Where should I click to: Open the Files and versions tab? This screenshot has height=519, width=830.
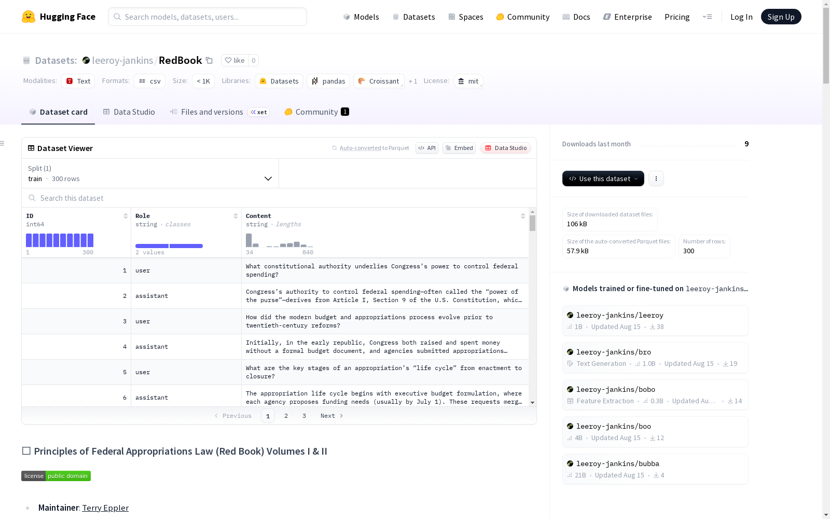[219, 112]
